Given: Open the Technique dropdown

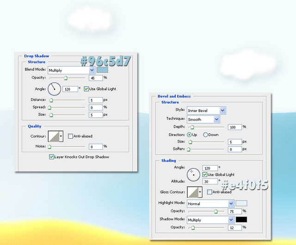Looking at the screenshot, I should pyautogui.click(x=203, y=119).
